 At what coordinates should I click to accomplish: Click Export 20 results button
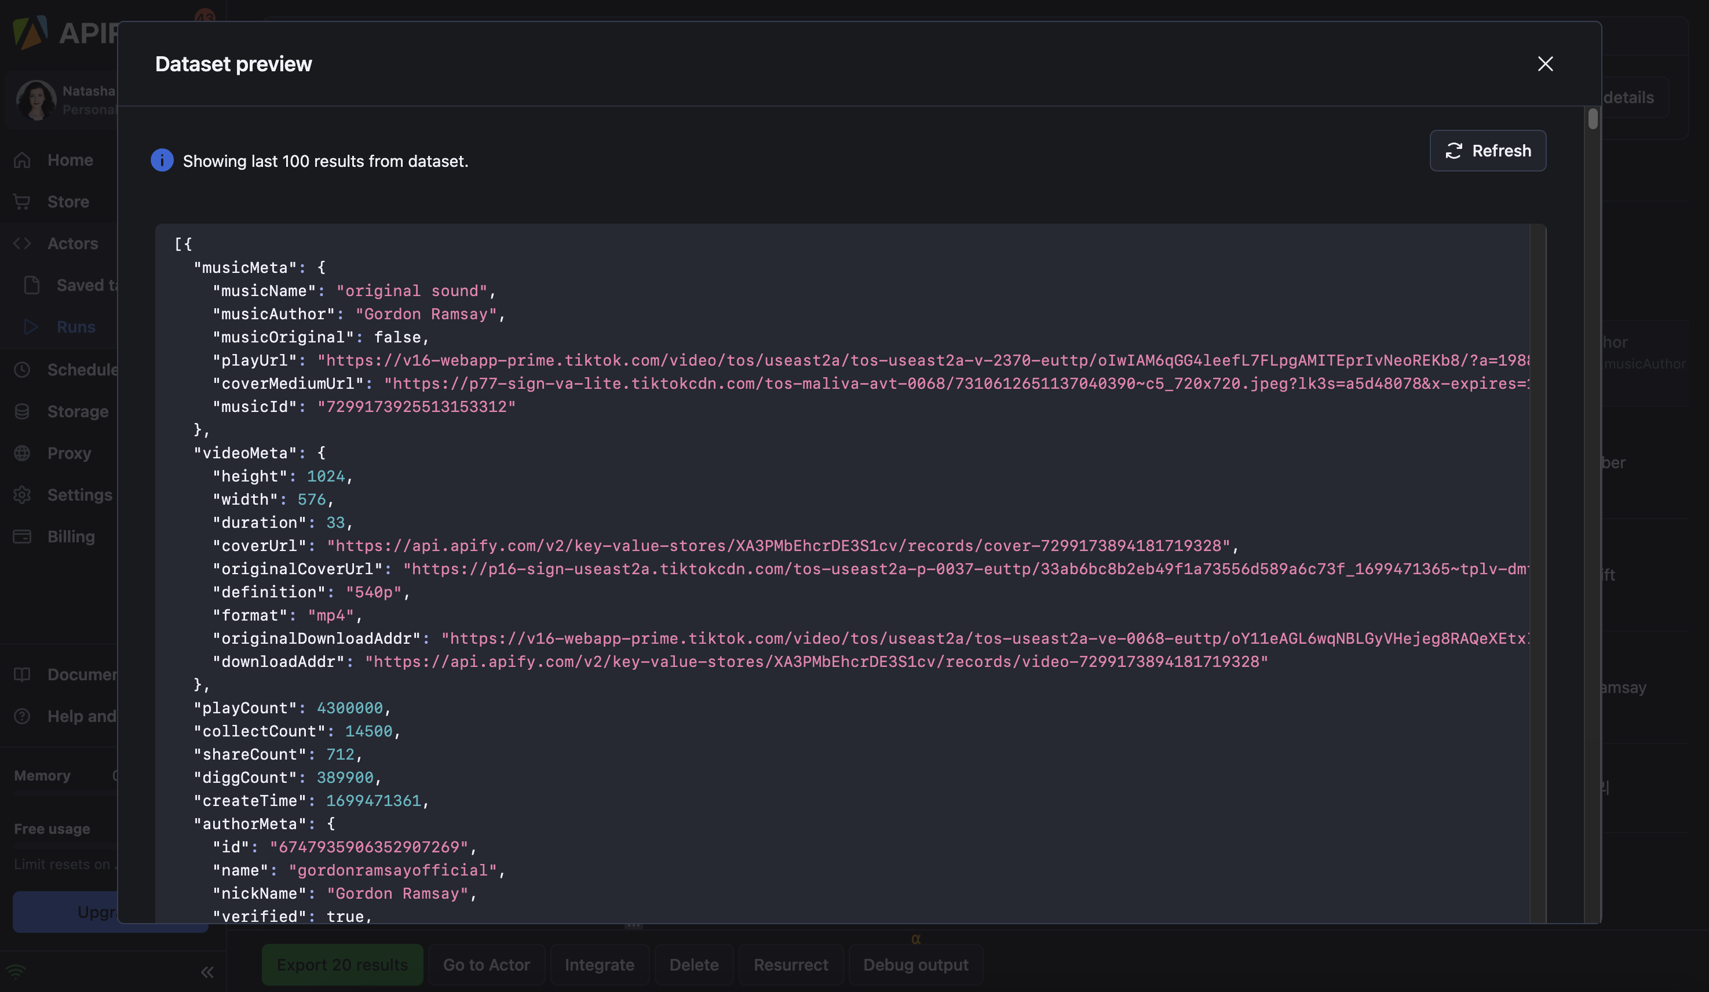pos(342,964)
